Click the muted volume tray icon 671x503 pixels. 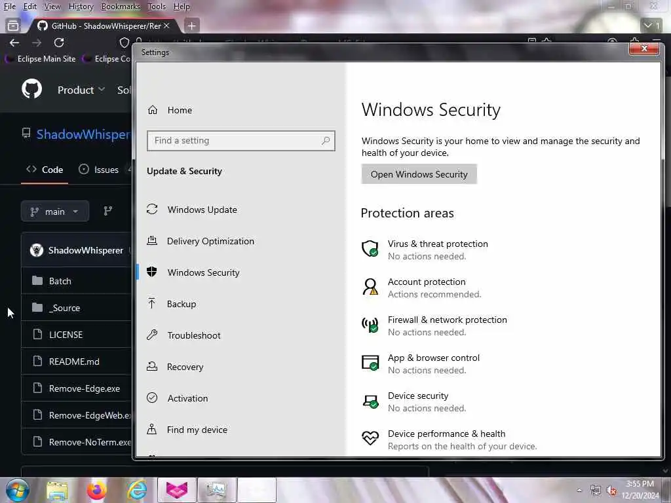(611, 490)
